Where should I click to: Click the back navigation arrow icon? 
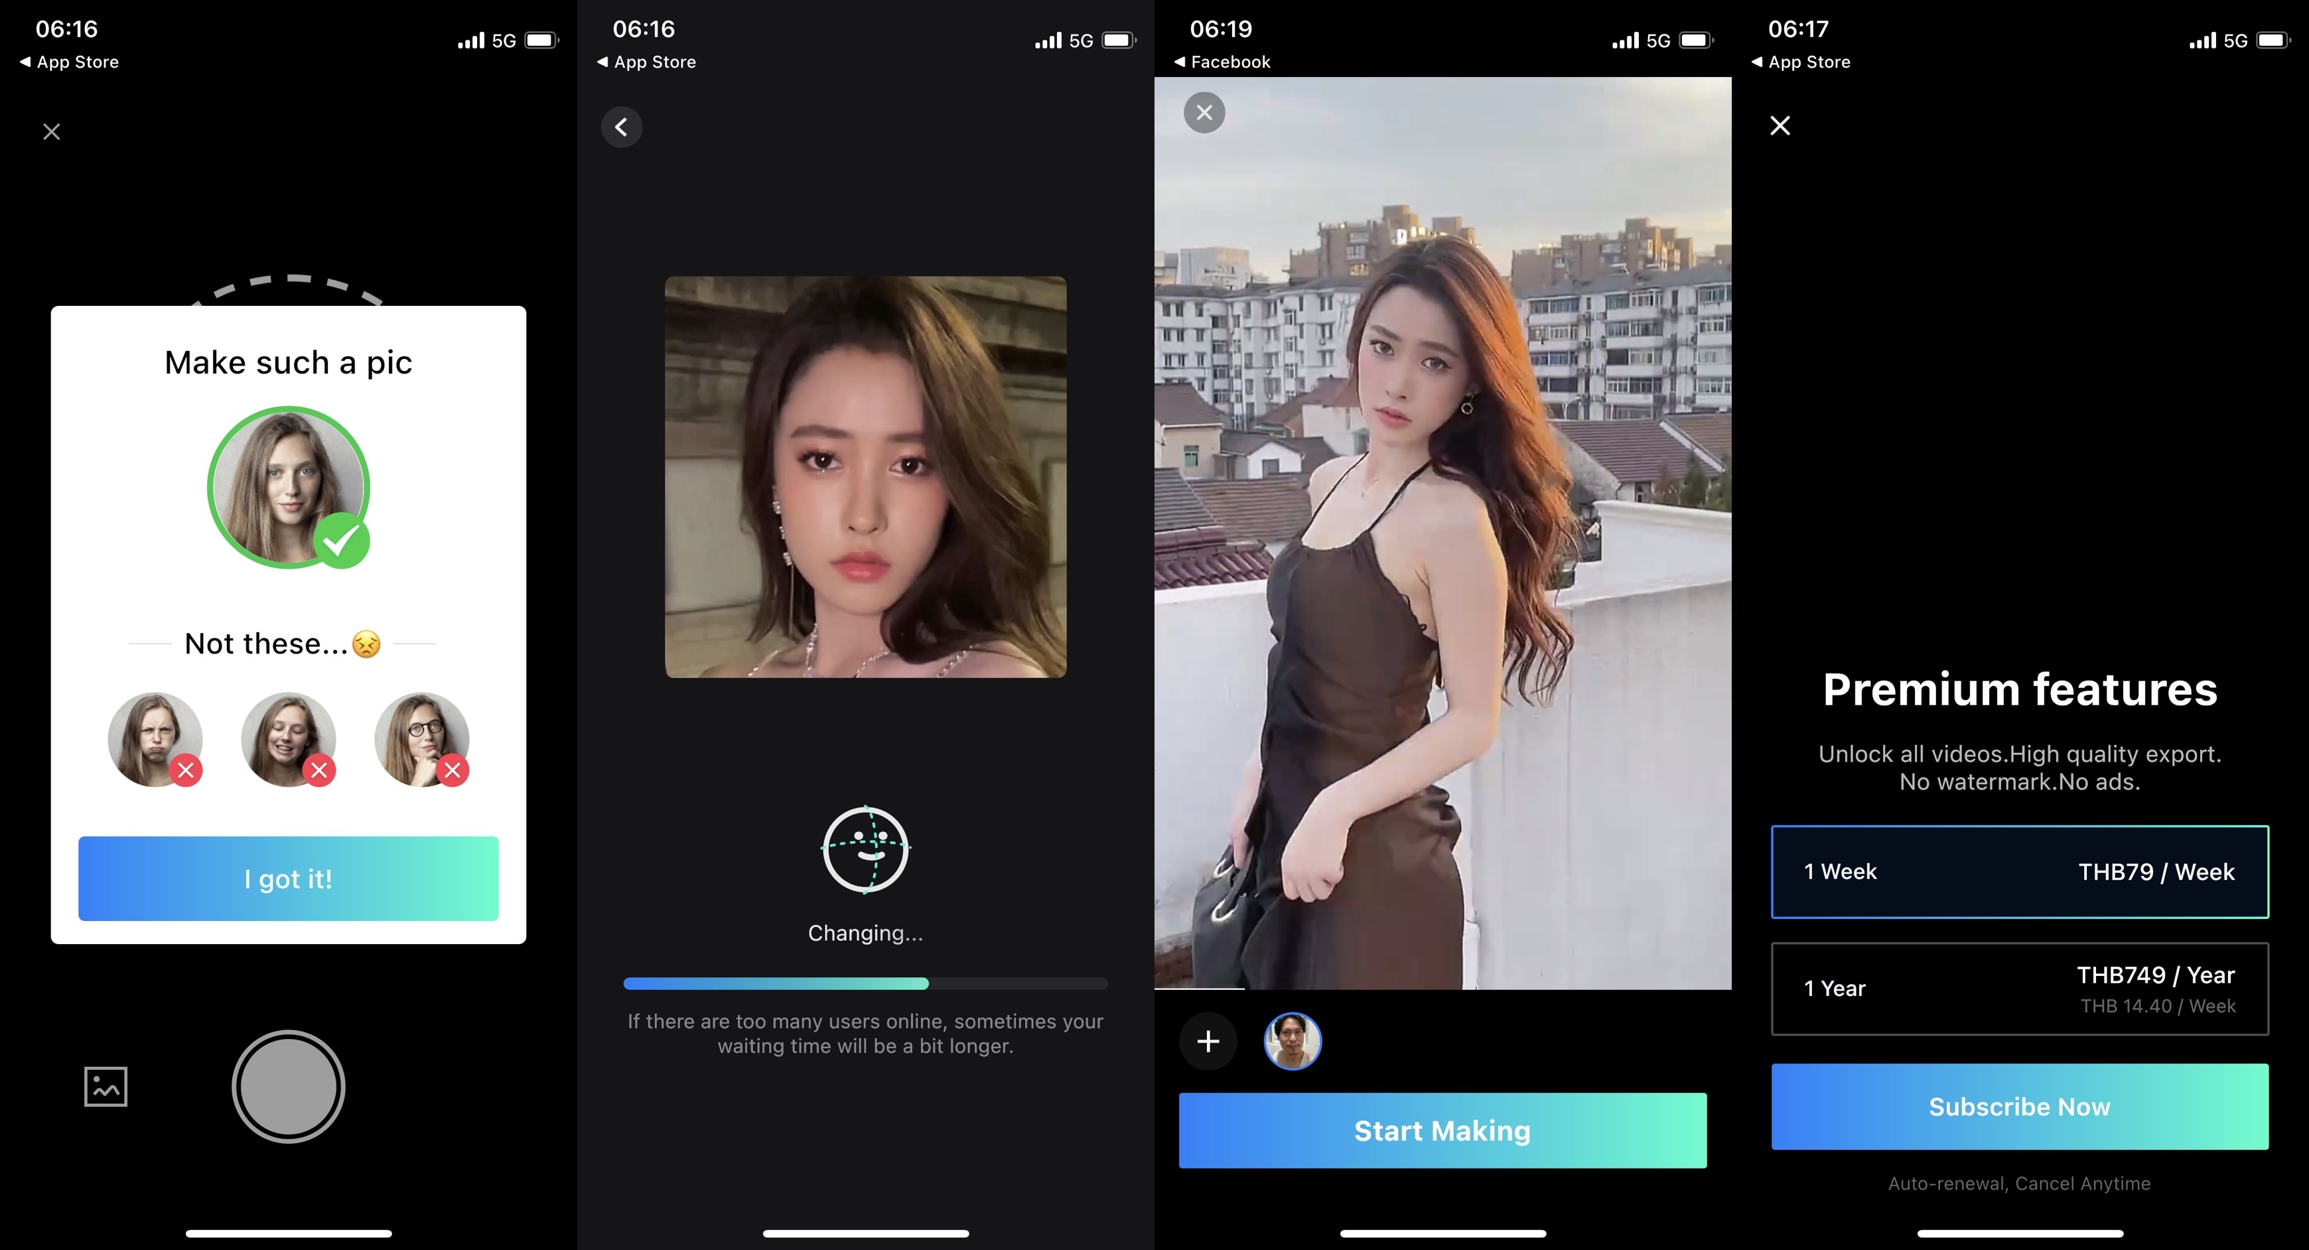click(622, 126)
